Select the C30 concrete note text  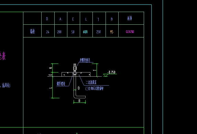click(94, 89)
